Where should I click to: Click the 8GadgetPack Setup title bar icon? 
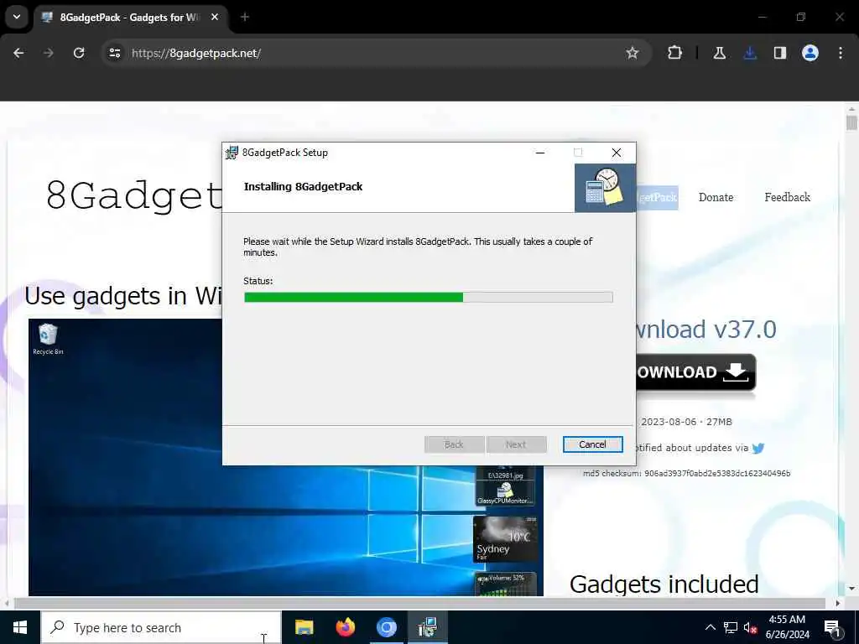pyautogui.click(x=232, y=153)
